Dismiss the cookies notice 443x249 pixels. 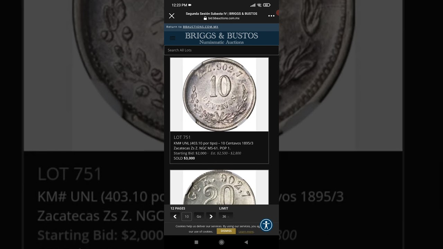point(226,231)
